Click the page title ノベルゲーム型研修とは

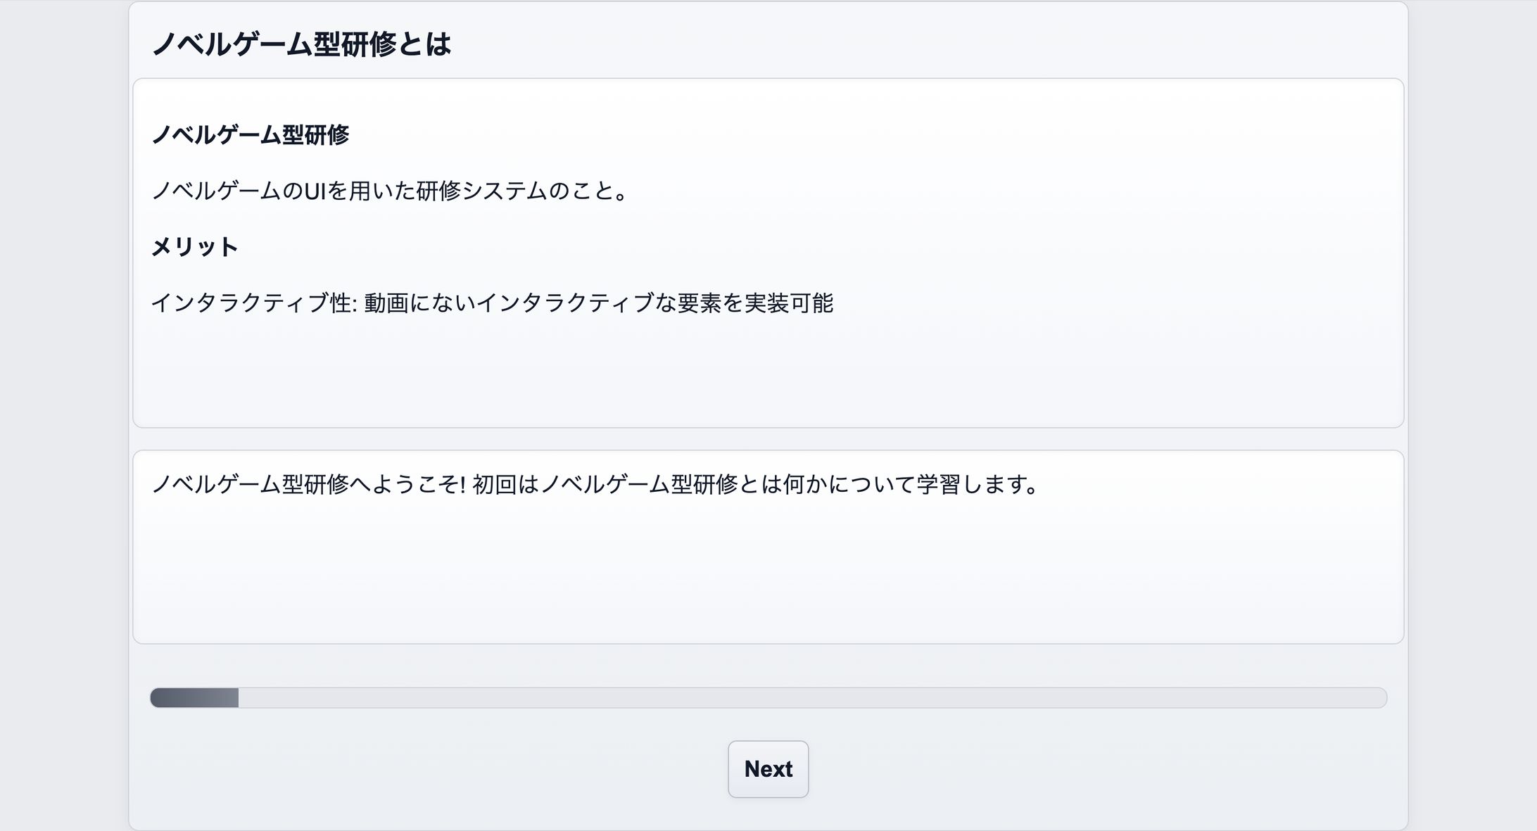(x=301, y=44)
